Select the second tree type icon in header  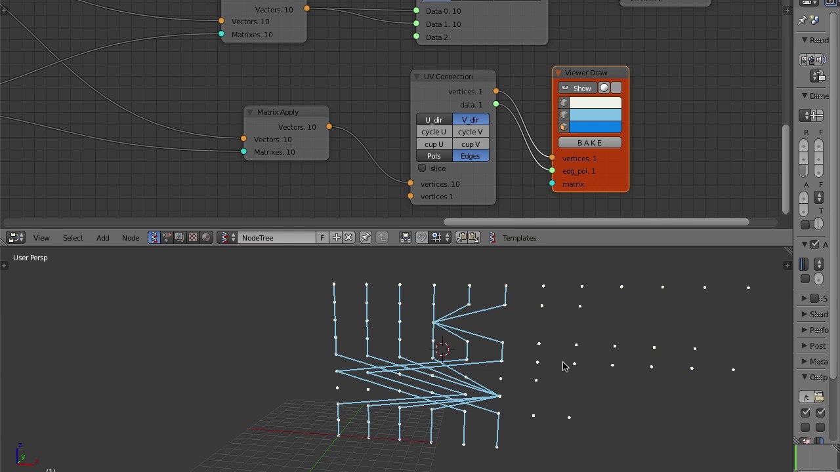tap(167, 238)
